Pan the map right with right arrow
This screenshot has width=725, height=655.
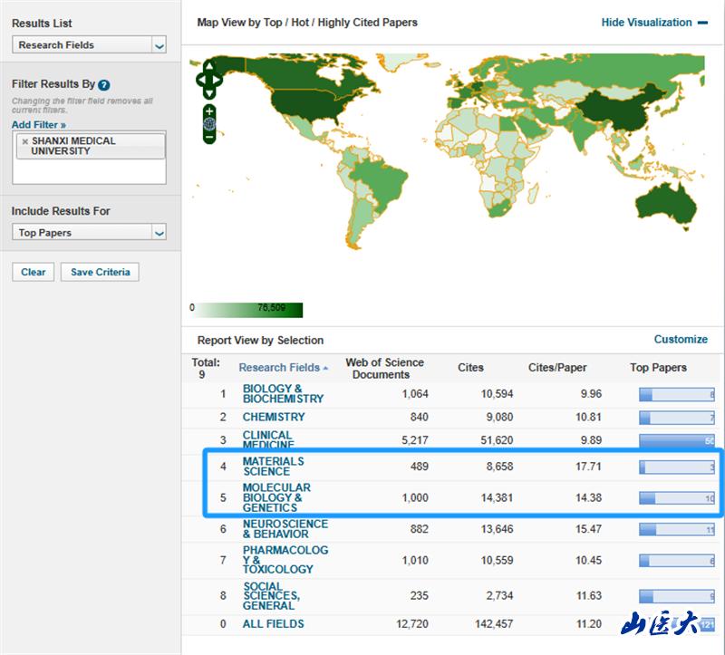point(218,79)
